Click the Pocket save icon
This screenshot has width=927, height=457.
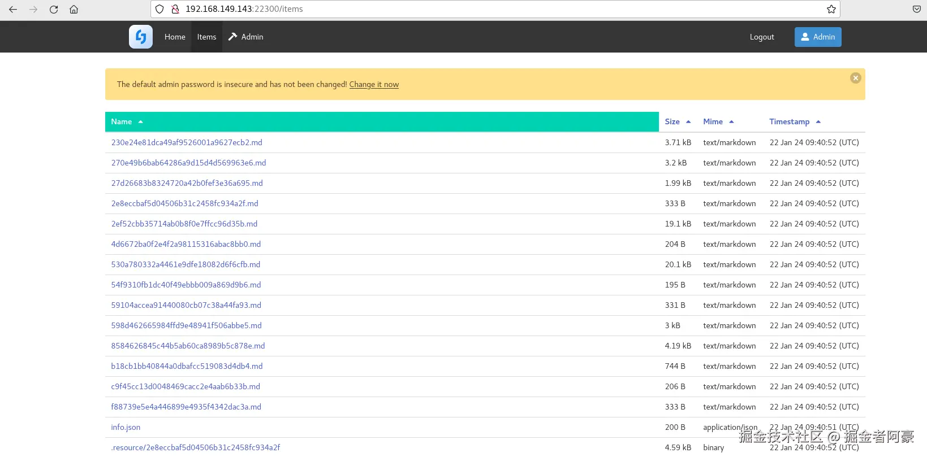coord(916,9)
